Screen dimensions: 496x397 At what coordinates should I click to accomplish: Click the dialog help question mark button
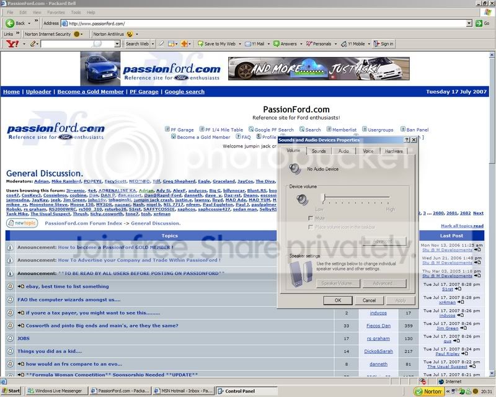pos(407,140)
